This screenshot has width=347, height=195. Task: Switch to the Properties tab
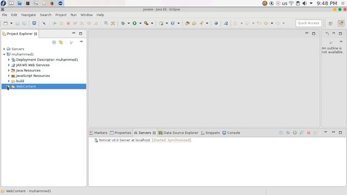pos(120,133)
